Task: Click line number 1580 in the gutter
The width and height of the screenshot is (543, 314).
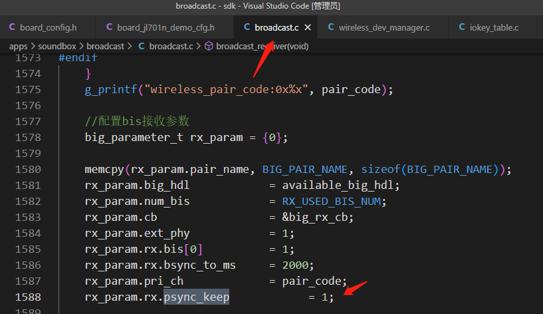Action: [28, 170]
